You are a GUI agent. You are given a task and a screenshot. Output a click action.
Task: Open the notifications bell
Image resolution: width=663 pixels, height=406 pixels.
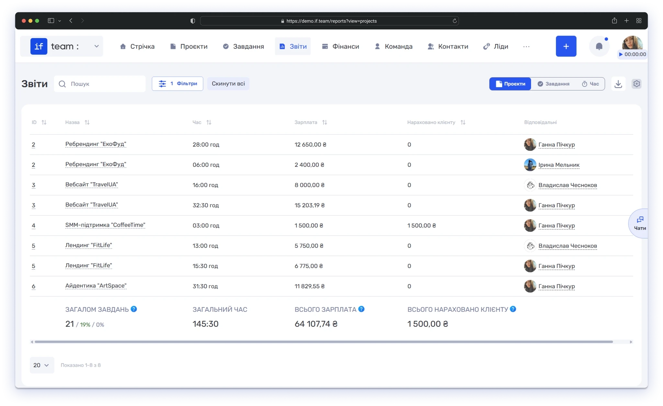coord(599,46)
